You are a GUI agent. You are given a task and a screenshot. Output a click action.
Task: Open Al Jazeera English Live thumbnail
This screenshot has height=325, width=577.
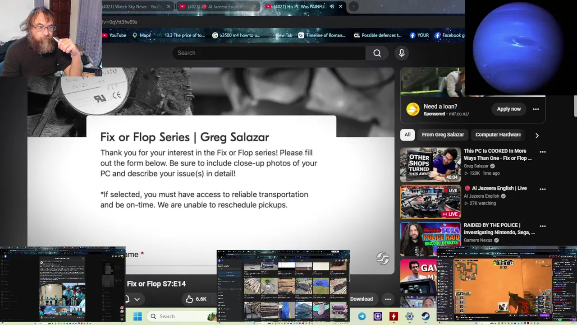tap(430, 202)
